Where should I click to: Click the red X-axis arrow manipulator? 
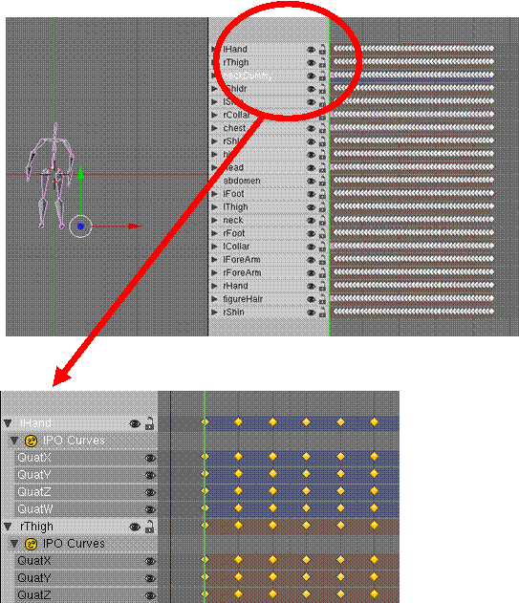pos(135,226)
